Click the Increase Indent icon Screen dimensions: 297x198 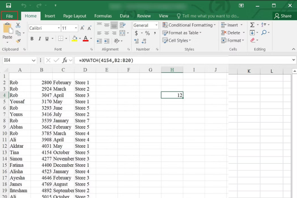pos(107,41)
